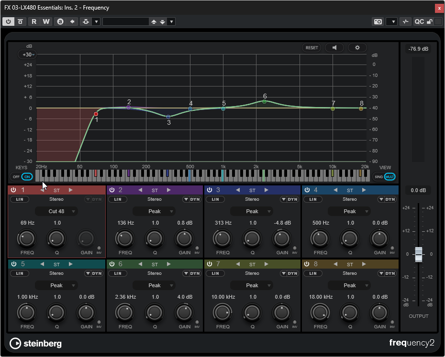
Task: Toggle band 2 power button
Action: pyautogui.click(x=112, y=190)
